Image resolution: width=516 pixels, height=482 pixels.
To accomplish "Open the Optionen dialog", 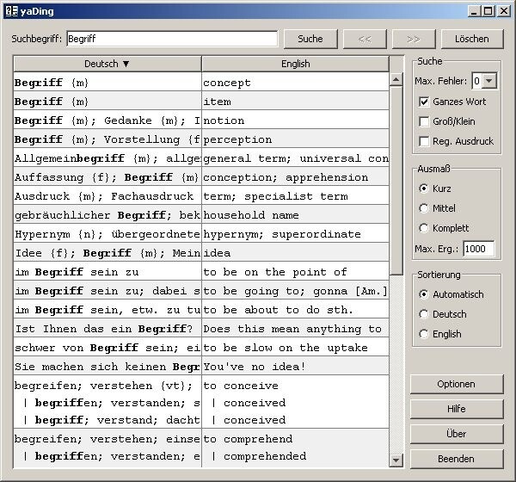I will (456, 384).
